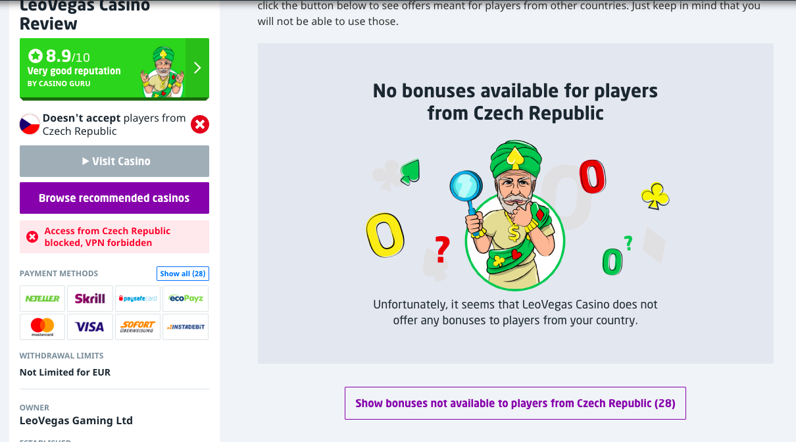This screenshot has width=796, height=442.
Task: Show all 28 payment methods
Action: (183, 274)
